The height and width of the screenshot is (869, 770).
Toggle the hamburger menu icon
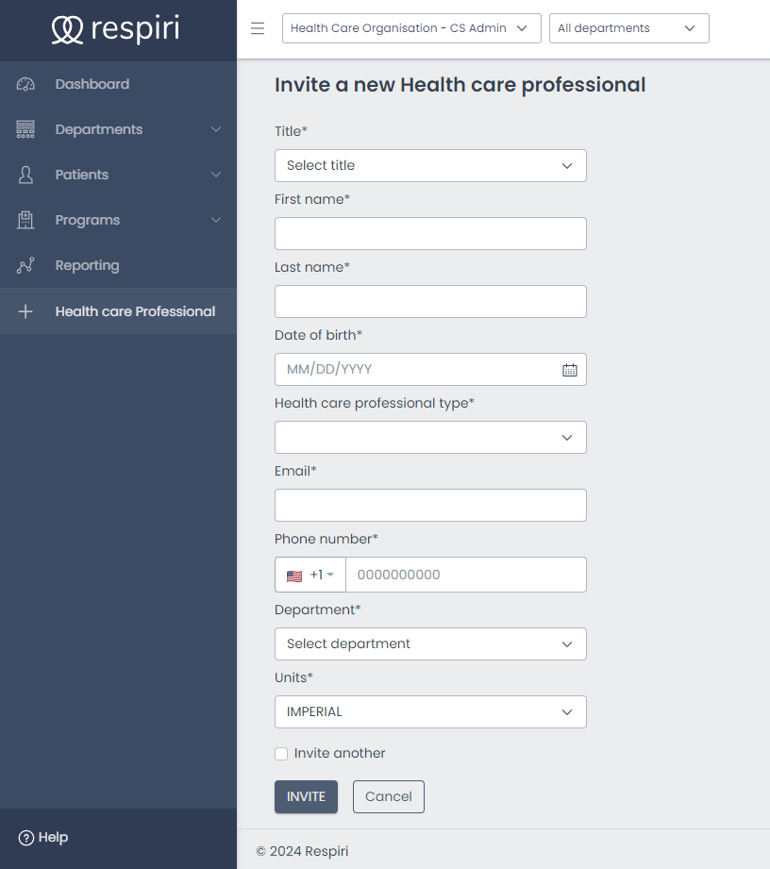pos(258,28)
